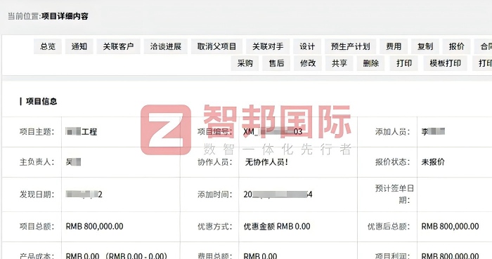Click the 项目编号 value starting with XM_
Image resolution: width=492 pixels, height=259 pixels.
pos(273,131)
